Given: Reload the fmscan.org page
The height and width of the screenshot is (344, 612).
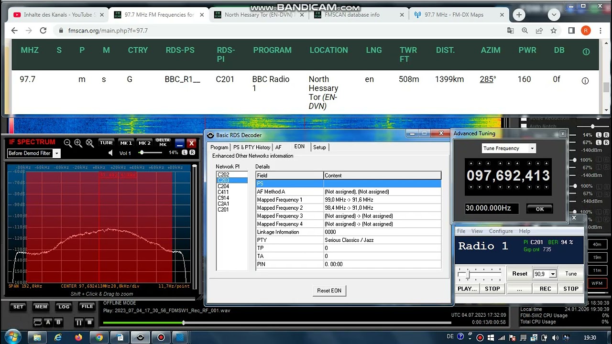Looking at the screenshot, I should click(43, 31).
